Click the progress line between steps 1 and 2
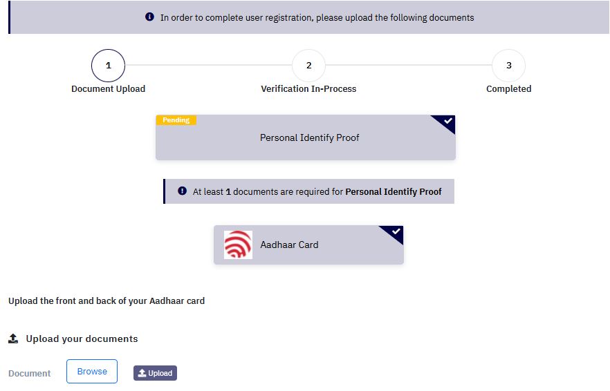This screenshot has height=391, width=610. pyautogui.click(x=209, y=65)
